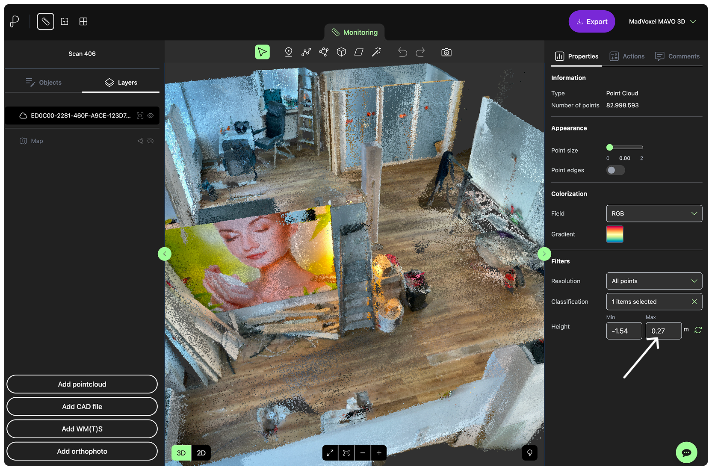Open the RGB colorization field dropdown
712x470 pixels.
pyautogui.click(x=654, y=213)
